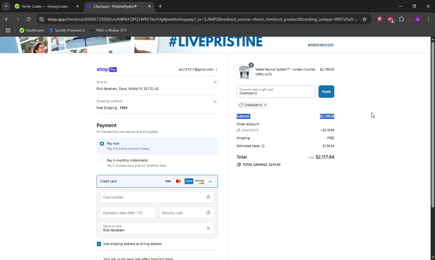Click the Shop Pay logo
This screenshot has height=260, width=435.
tap(107, 69)
